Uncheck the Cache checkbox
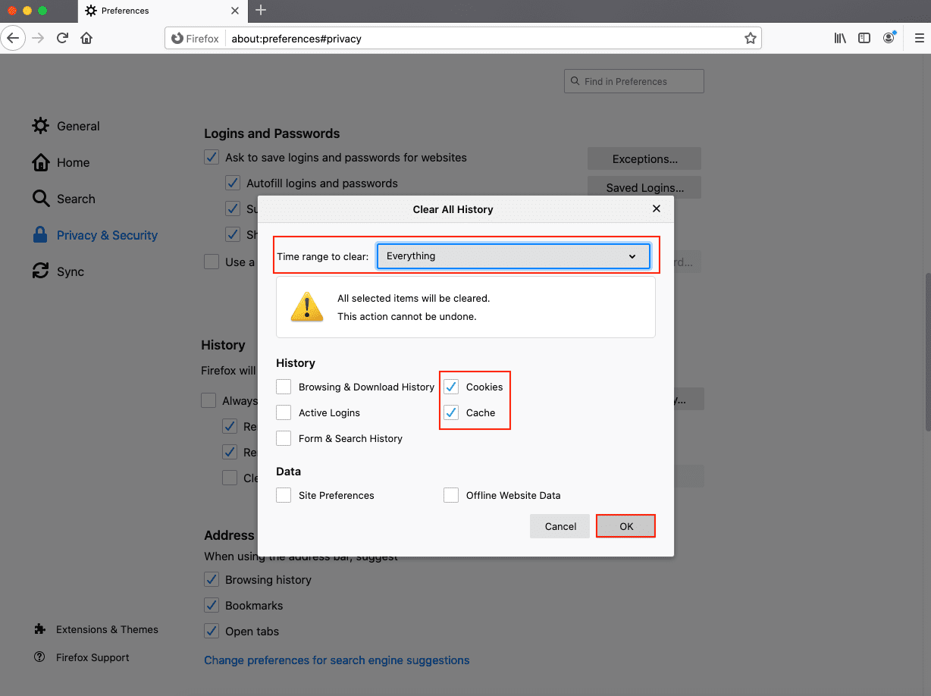The height and width of the screenshot is (696, 931). (x=451, y=412)
